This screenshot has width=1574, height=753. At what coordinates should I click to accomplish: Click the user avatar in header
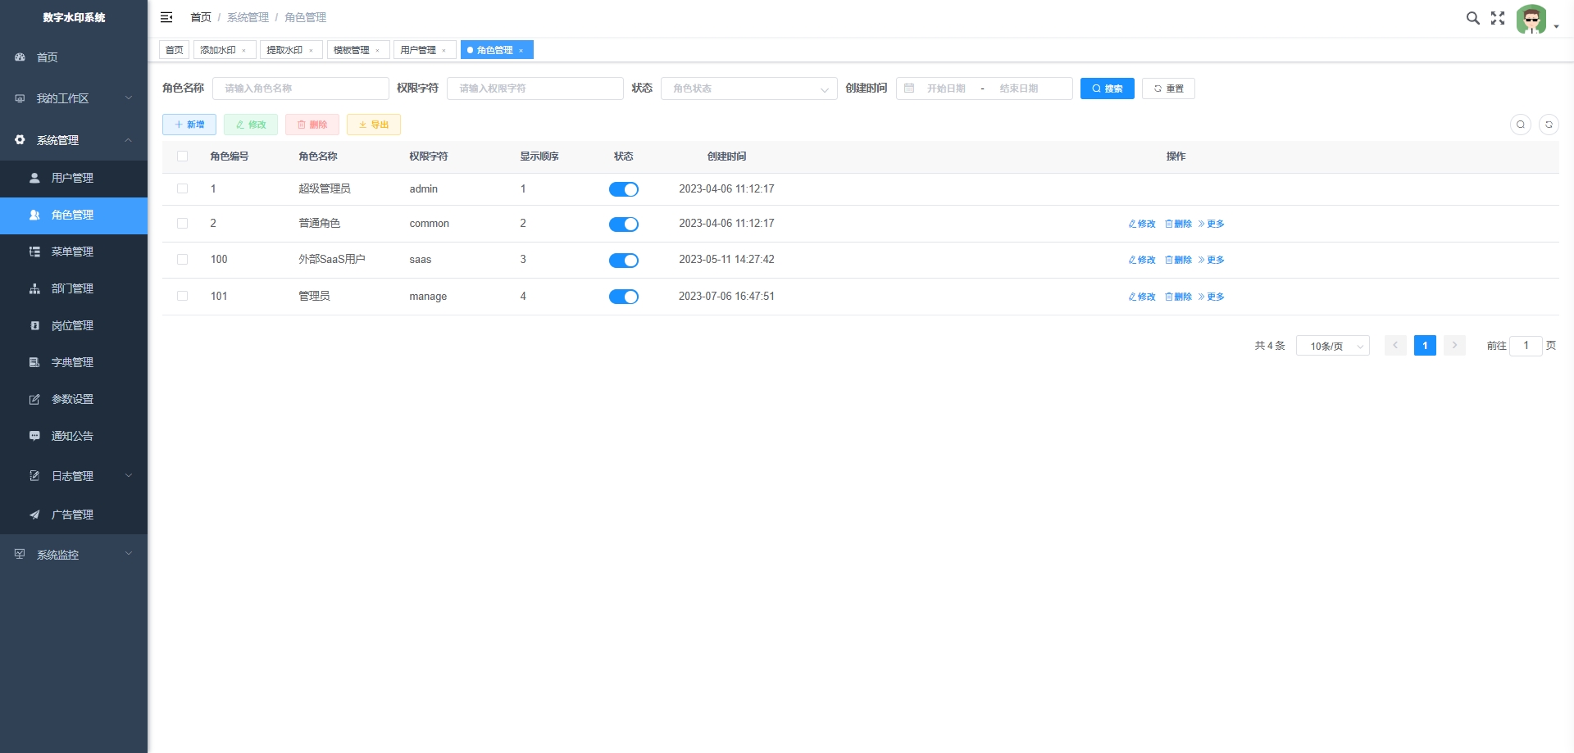1531,19
